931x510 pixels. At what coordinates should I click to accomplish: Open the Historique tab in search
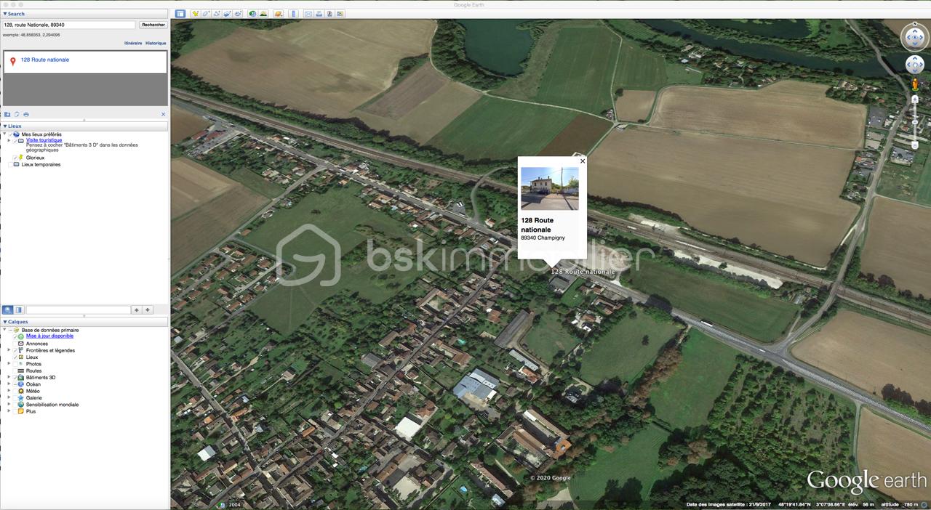pyautogui.click(x=156, y=43)
